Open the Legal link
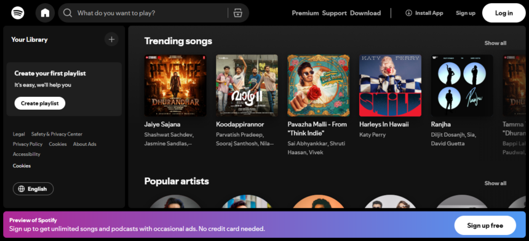The width and height of the screenshot is (529, 241). pyautogui.click(x=19, y=134)
